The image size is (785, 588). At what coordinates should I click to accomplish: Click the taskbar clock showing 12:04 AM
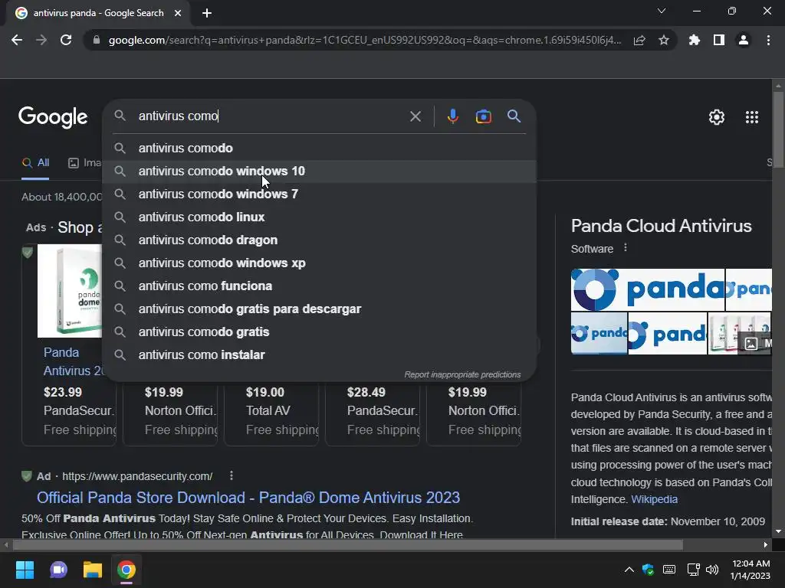pos(750,570)
